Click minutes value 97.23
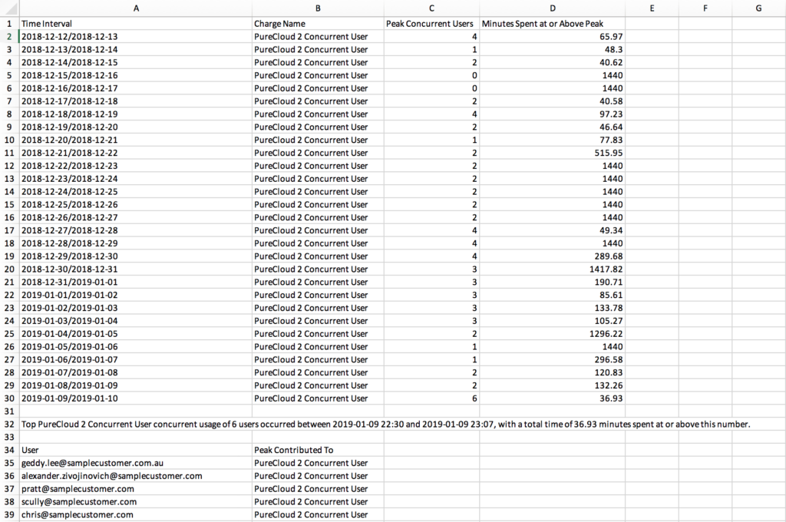786x522 pixels. point(553,114)
